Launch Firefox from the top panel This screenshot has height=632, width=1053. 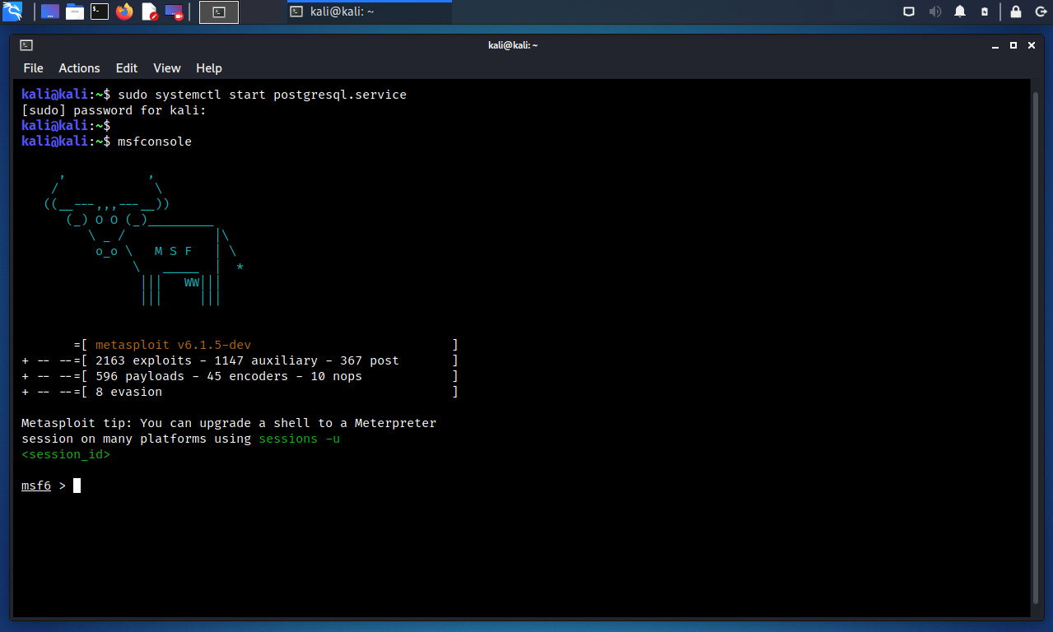(124, 12)
